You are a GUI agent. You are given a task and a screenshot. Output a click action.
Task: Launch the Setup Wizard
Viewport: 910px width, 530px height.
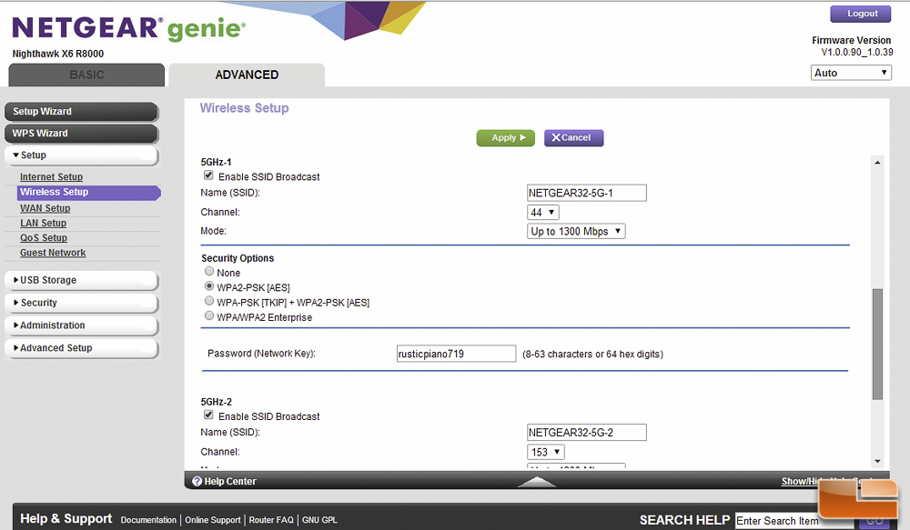point(81,111)
